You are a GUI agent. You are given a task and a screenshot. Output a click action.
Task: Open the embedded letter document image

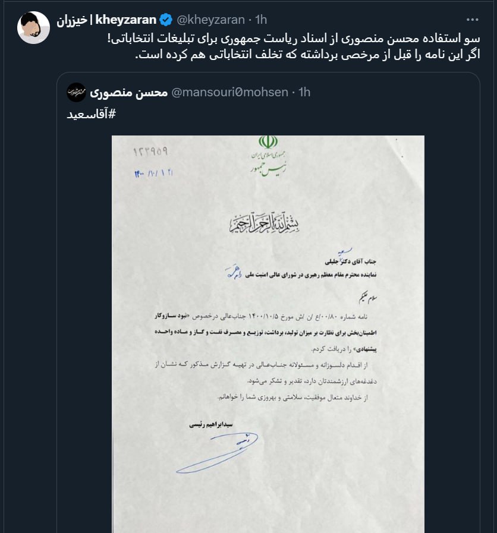(268, 333)
